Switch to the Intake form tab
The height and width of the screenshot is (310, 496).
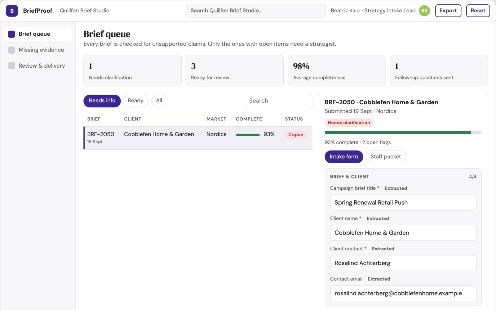coord(344,157)
